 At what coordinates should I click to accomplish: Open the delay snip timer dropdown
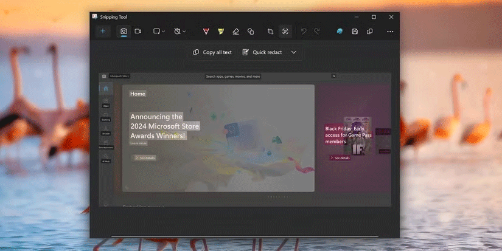[x=180, y=32]
